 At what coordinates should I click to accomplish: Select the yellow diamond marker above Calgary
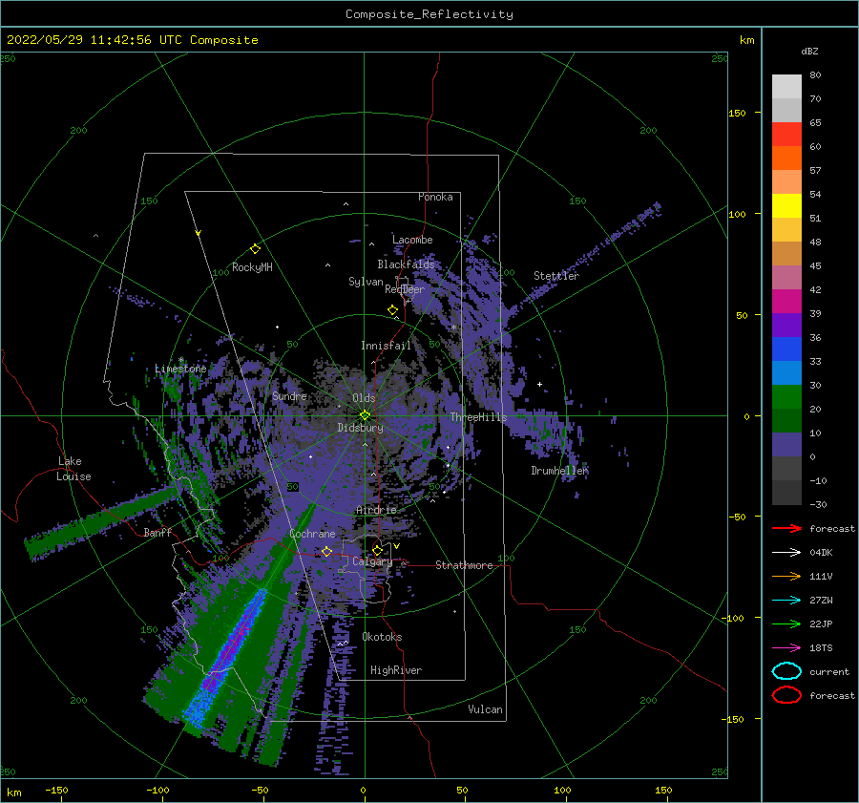377,550
